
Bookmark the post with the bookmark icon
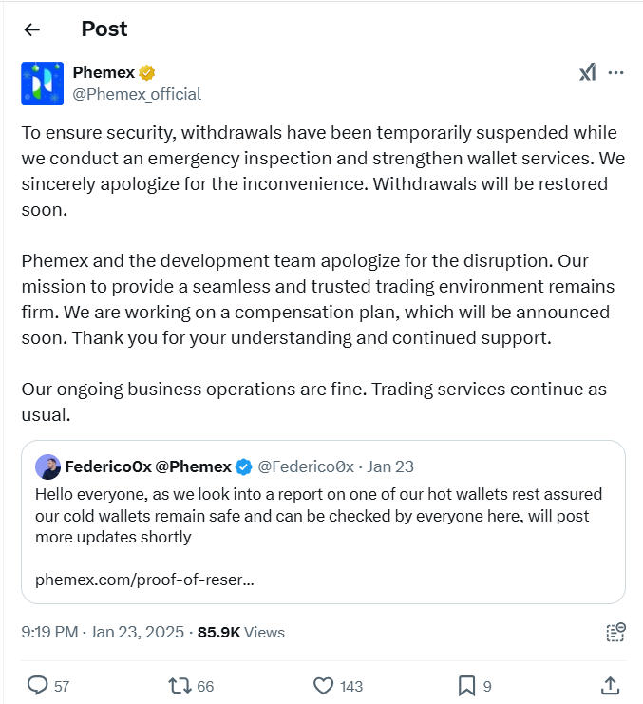pyautogui.click(x=466, y=686)
